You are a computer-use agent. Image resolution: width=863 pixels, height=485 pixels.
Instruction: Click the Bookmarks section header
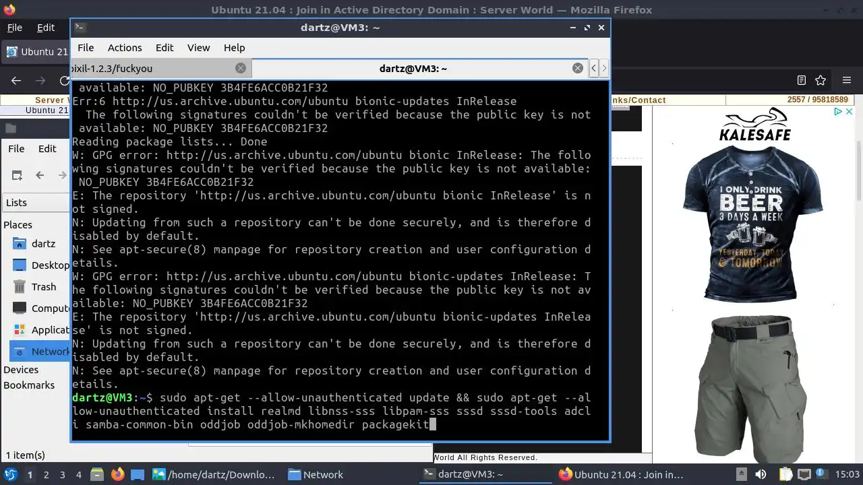[29, 385]
